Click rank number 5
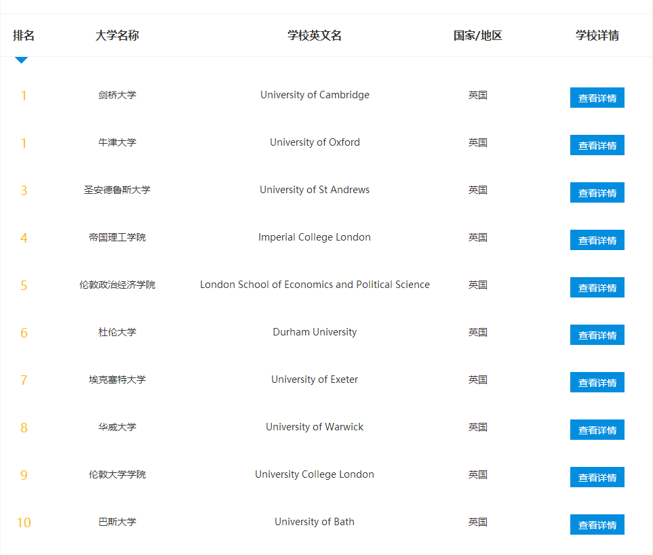The width and height of the screenshot is (653, 555). tap(24, 285)
